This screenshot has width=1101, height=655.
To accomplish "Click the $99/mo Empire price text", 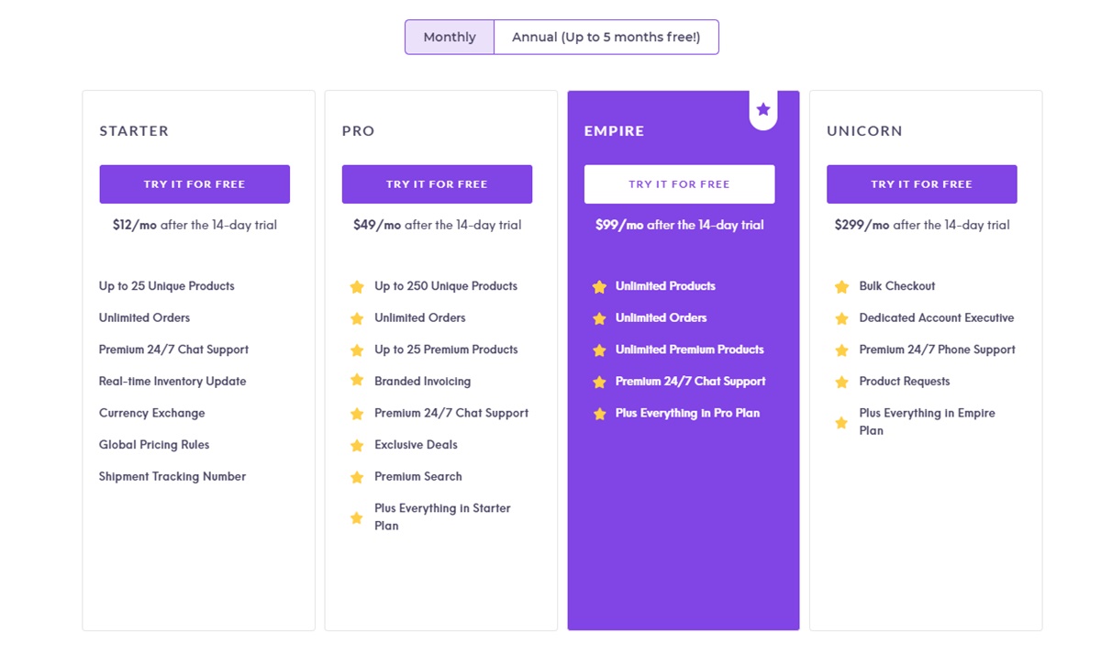I will click(x=679, y=225).
